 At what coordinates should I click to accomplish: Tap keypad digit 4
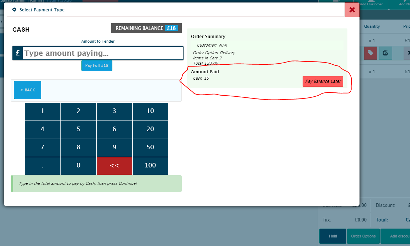point(43,130)
